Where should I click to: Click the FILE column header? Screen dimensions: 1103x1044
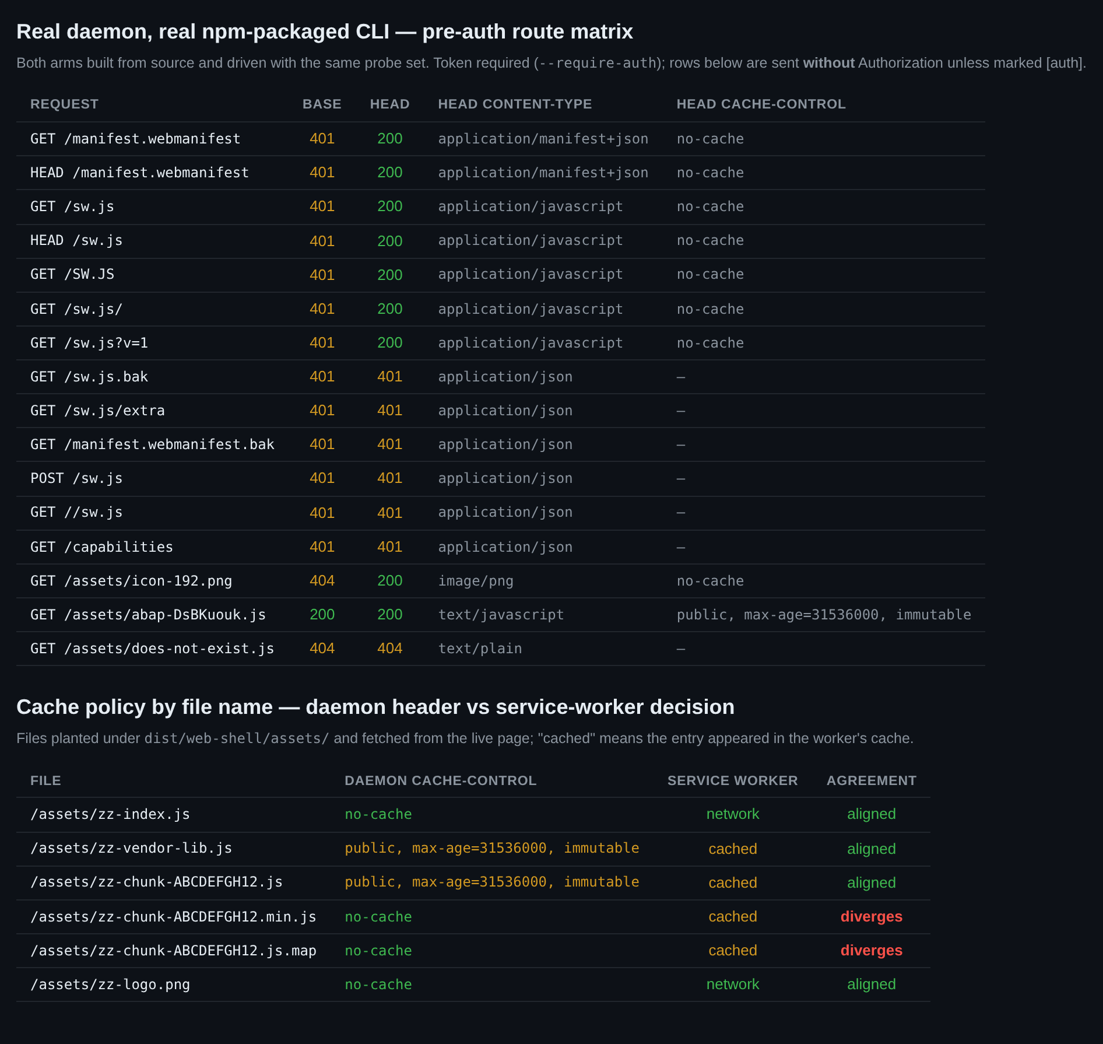45,781
